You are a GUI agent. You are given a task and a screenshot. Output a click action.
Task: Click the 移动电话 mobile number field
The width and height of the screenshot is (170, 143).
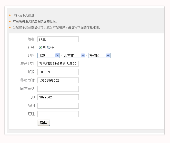click(58, 81)
